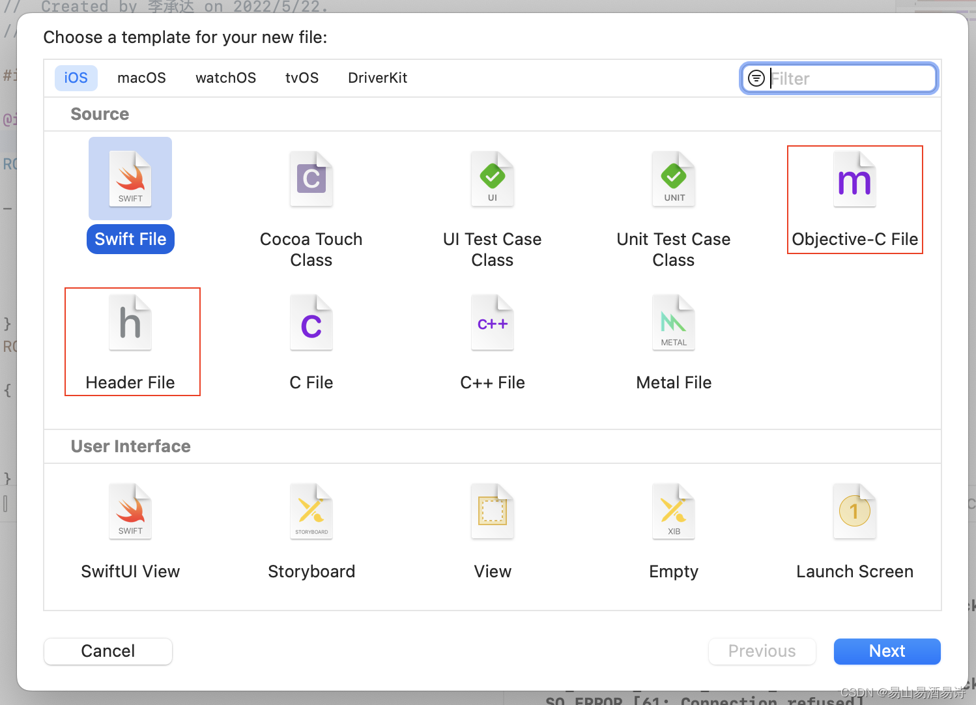Select the Metal File template icon
The height and width of the screenshot is (705, 976).
[674, 323]
